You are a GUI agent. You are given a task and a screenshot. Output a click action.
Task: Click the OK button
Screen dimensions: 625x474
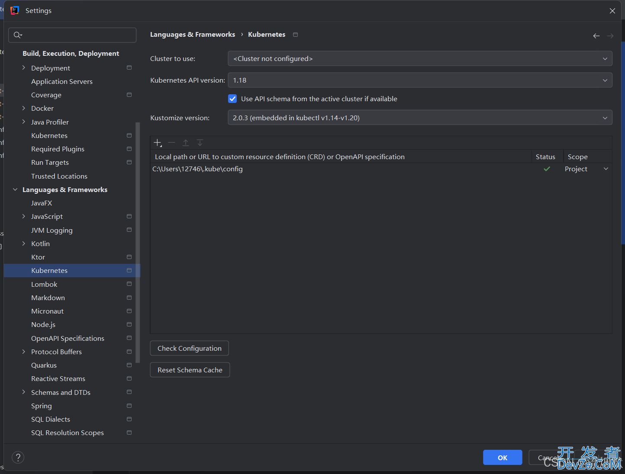pos(503,458)
